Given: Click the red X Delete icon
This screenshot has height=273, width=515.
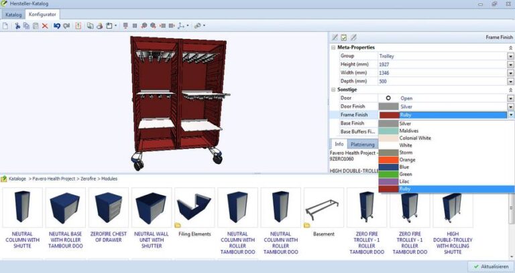Looking at the screenshot, I should pyautogui.click(x=45, y=25).
